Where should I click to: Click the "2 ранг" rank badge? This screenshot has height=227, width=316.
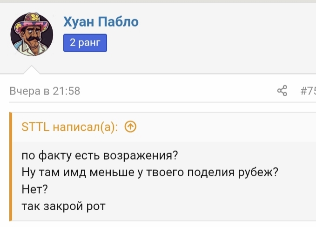click(85, 43)
